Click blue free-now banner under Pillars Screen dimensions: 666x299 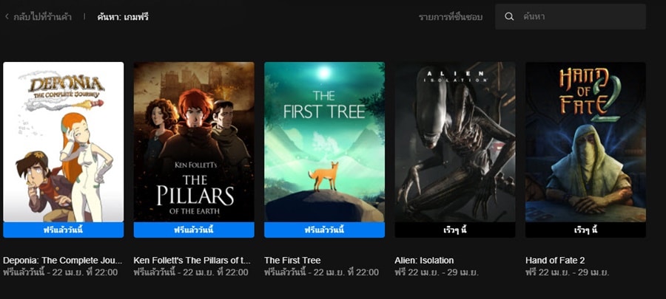[194, 230]
